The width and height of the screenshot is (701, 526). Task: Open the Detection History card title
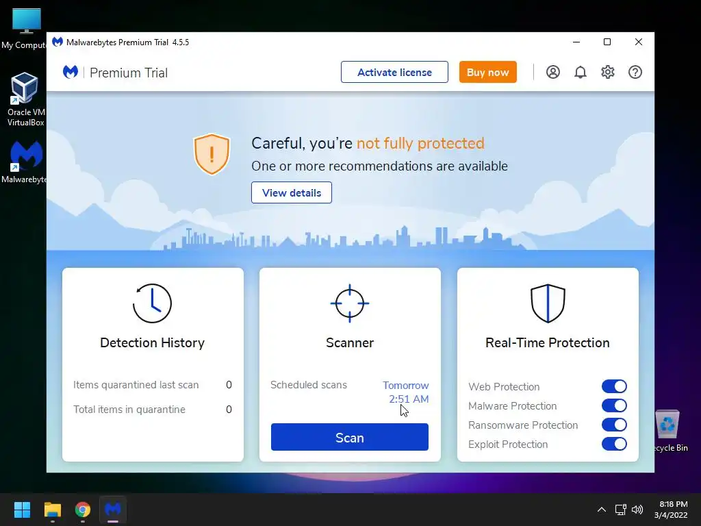(x=152, y=342)
